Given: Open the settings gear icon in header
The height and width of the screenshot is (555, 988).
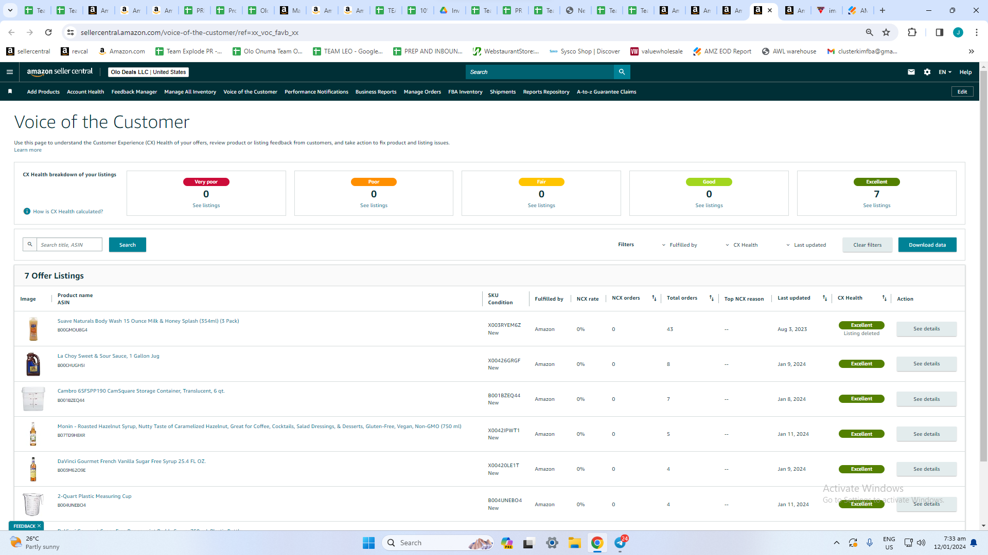Looking at the screenshot, I should click(927, 72).
